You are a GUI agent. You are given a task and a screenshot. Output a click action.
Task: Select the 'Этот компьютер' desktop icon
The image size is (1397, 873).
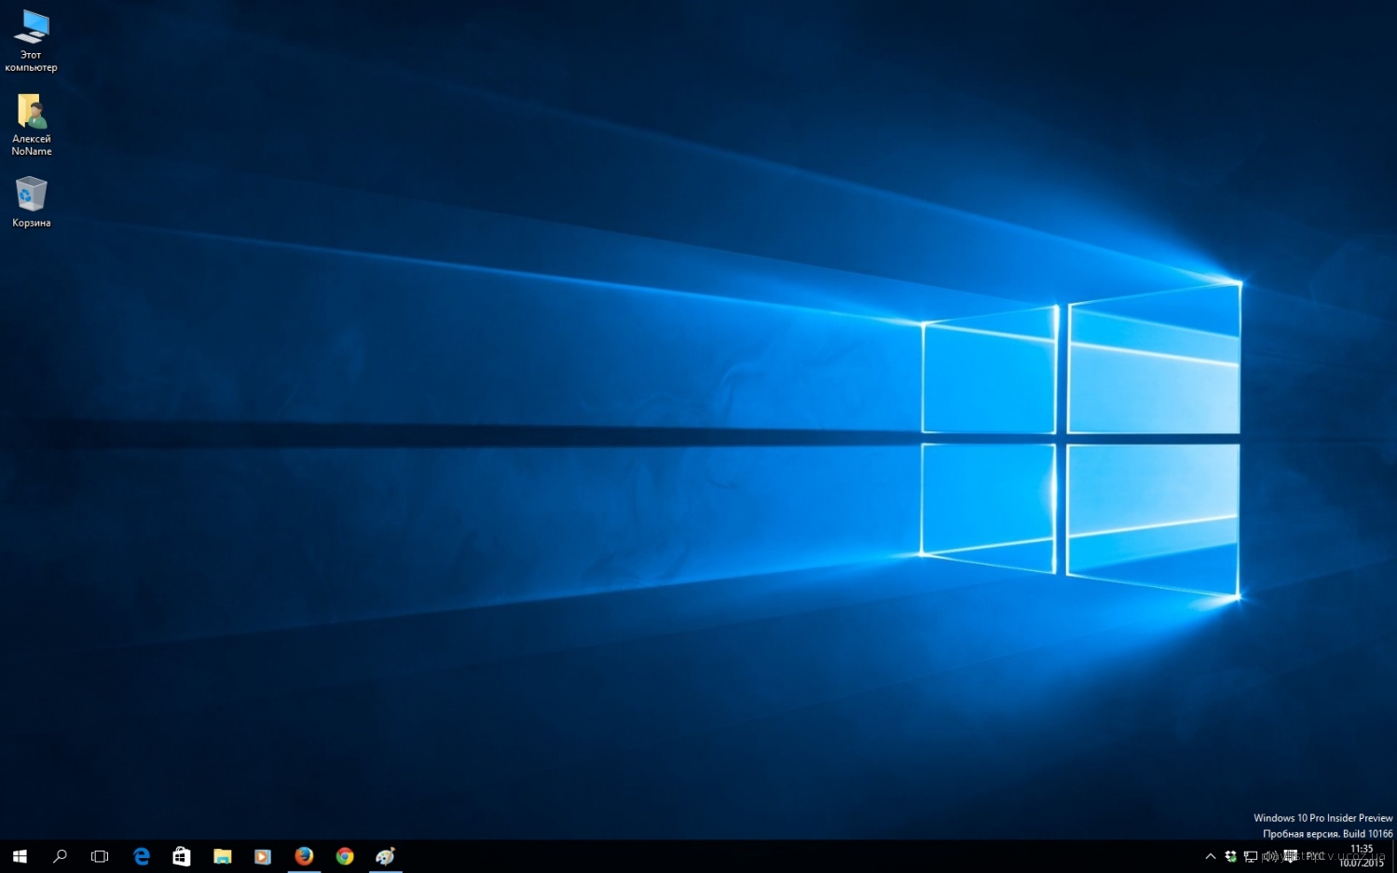pos(31,41)
